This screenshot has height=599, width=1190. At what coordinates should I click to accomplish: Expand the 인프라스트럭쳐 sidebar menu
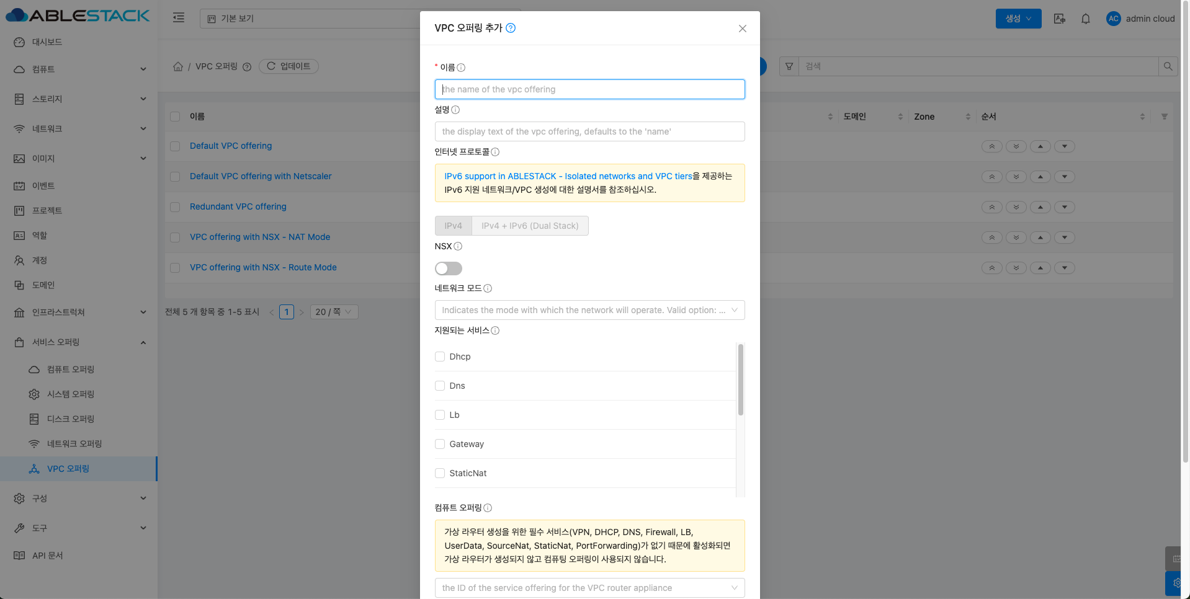pos(79,313)
